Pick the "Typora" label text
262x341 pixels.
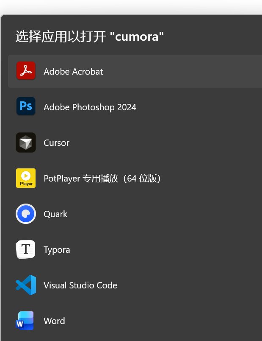[x=57, y=250]
